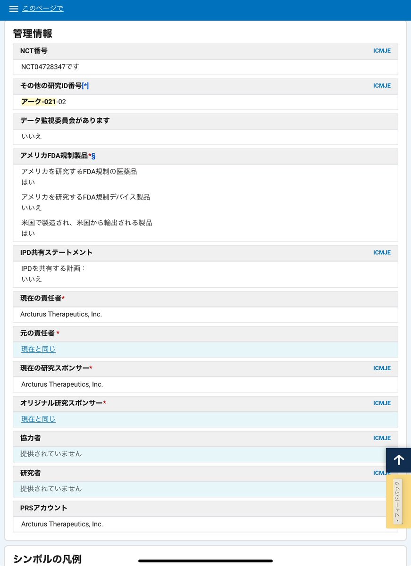
Task: Open the hamburger menu icon
Action: click(x=14, y=9)
